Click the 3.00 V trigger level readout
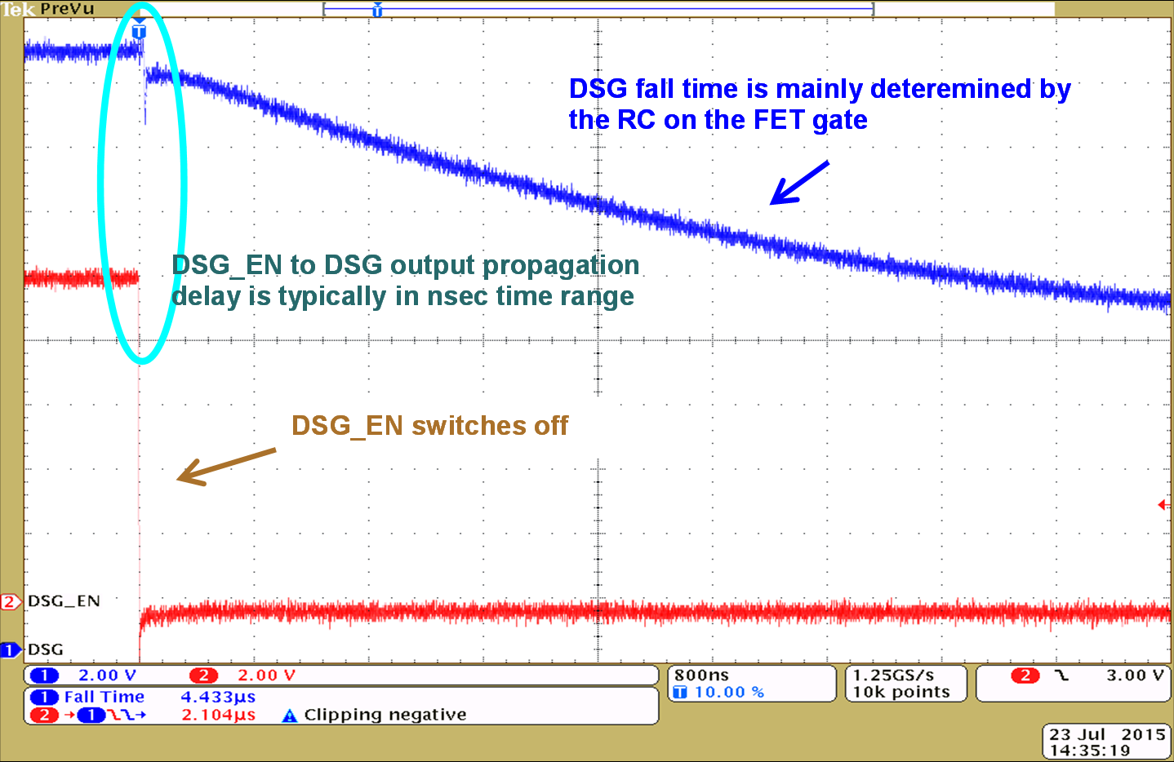The height and width of the screenshot is (762, 1174). 1134,676
